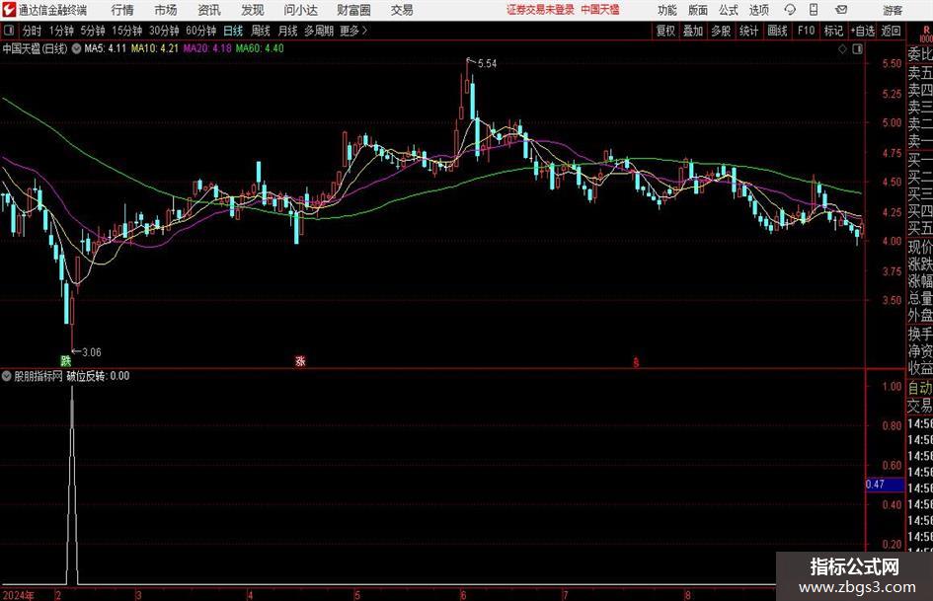
Task: Switch to 周线 weekly period
Action: coord(260,31)
